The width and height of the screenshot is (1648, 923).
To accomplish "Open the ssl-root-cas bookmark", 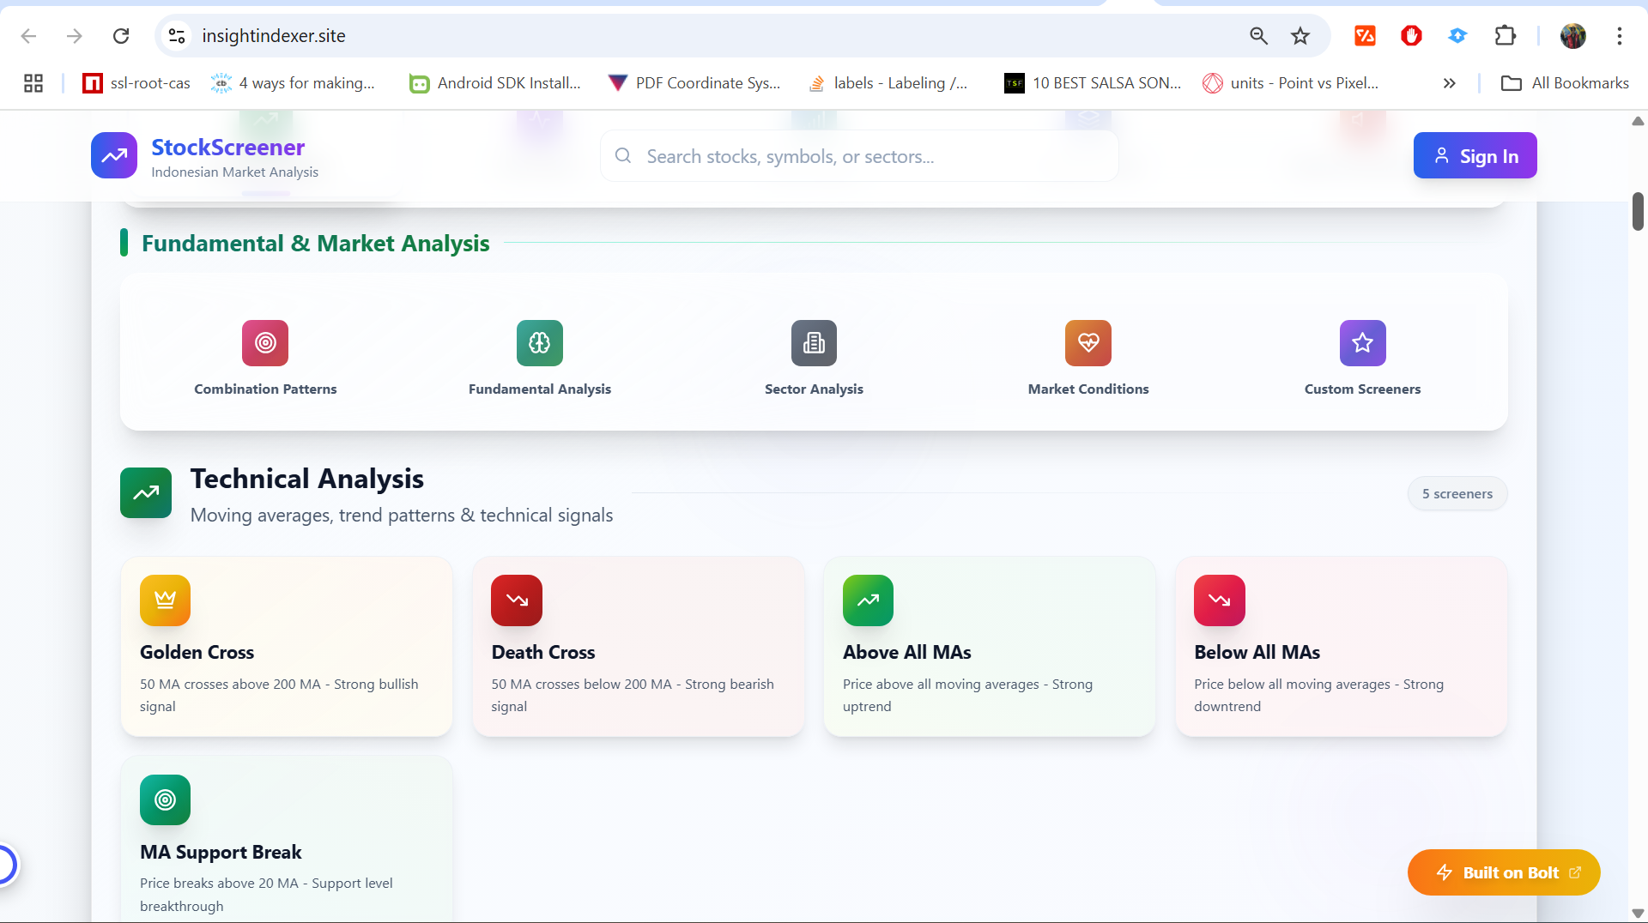I will (136, 83).
